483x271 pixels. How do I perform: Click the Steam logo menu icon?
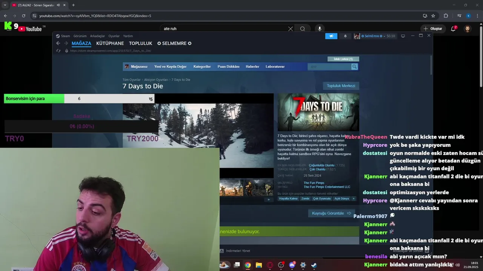point(58,36)
